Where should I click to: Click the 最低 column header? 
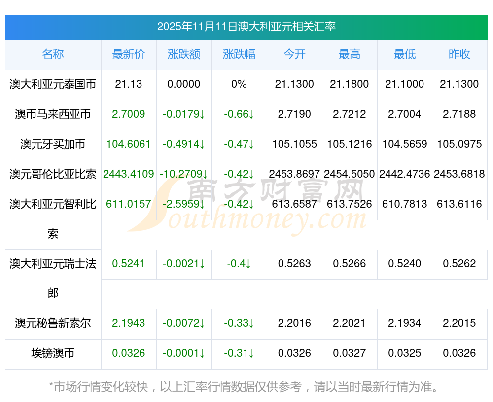click(x=405, y=54)
